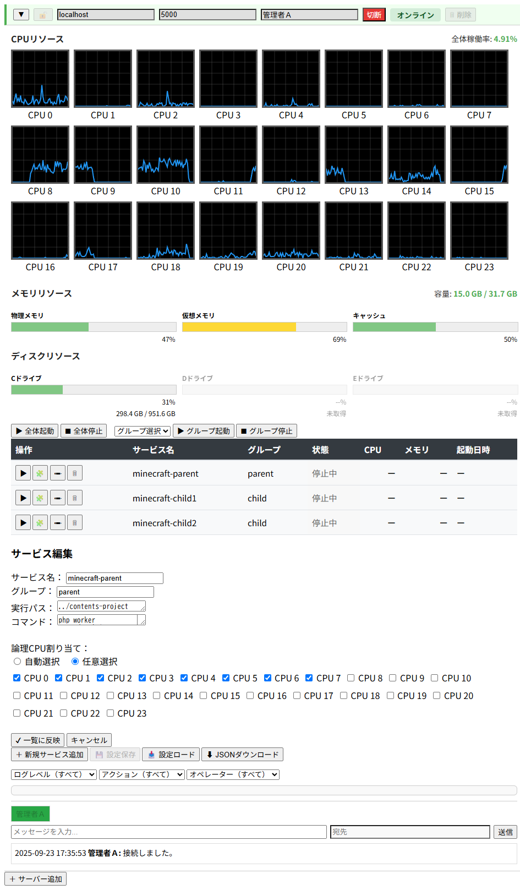Start the minecraft-child1 service with play icon
The image size is (520, 890).
pyautogui.click(x=23, y=498)
